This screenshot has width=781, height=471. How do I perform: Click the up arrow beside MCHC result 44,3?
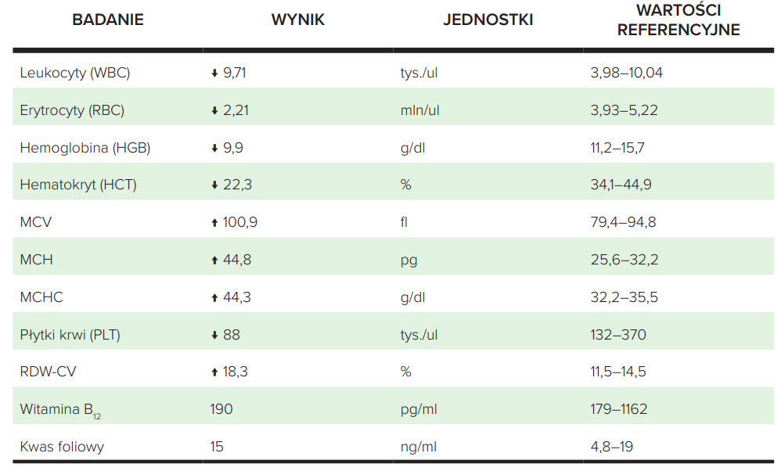pos(214,298)
